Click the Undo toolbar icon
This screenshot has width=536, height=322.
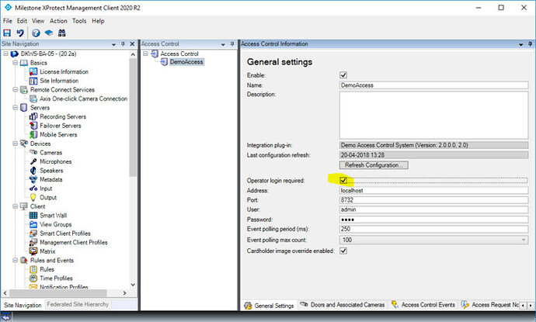click(20, 33)
